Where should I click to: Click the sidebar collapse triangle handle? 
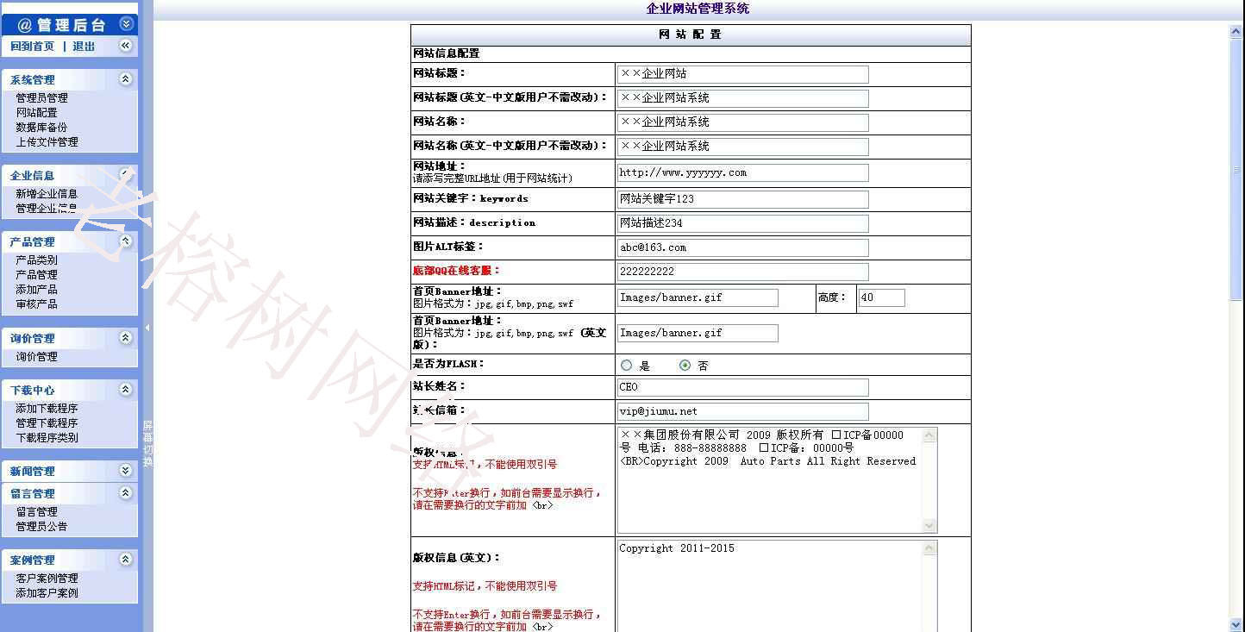[147, 328]
